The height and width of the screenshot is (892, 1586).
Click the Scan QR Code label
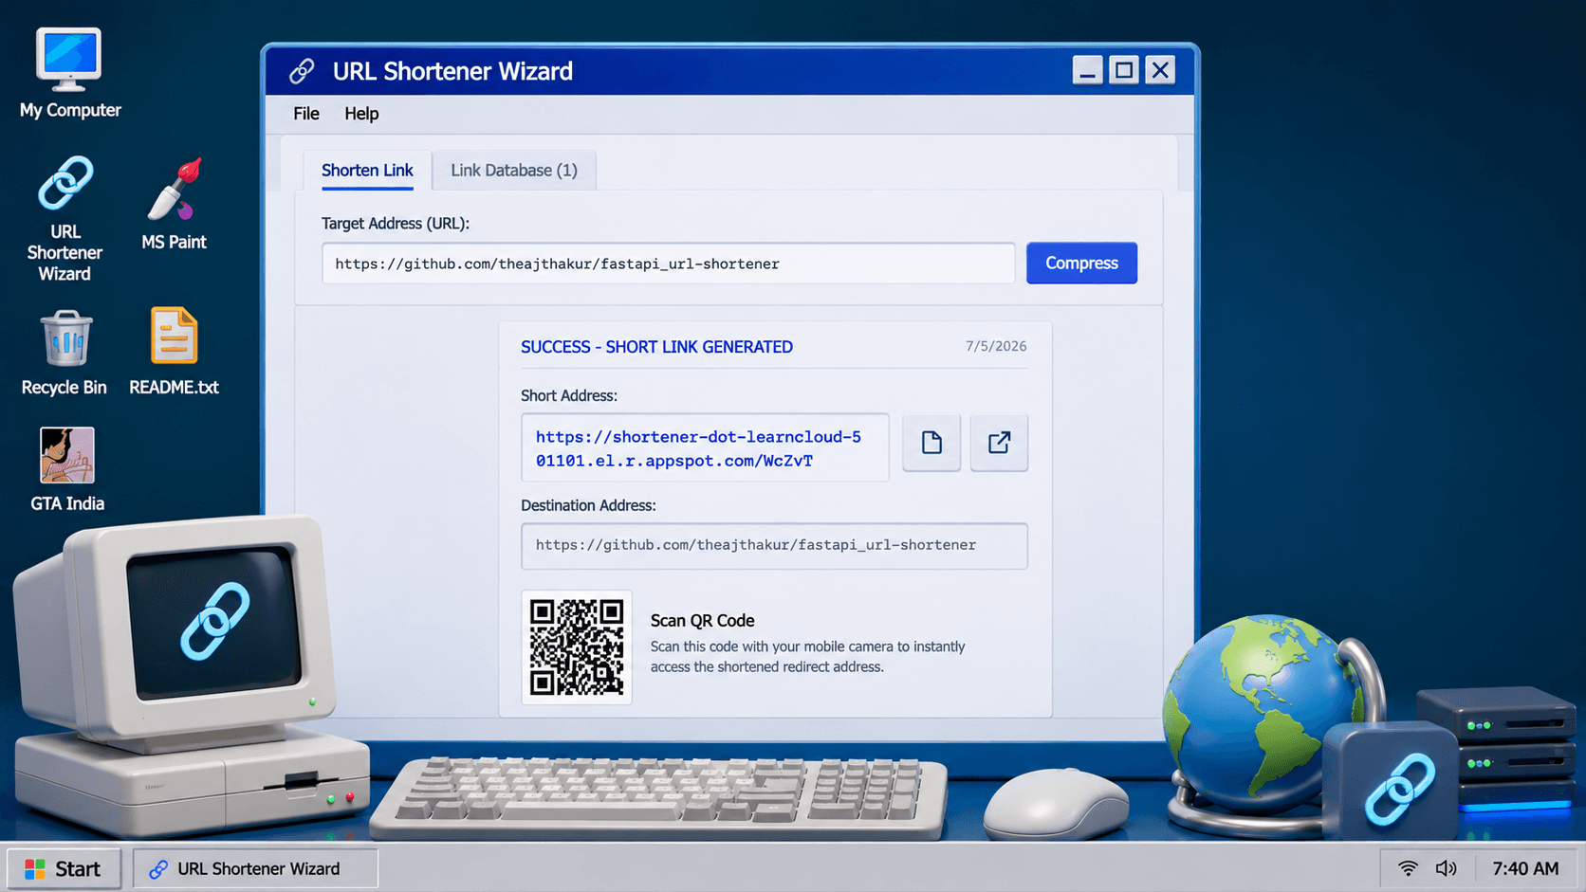(702, 620)
